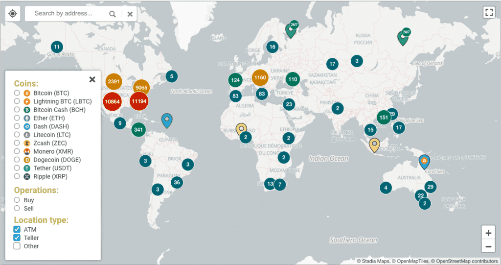Uncheck the Teller location type
The image size is (501, 265).
pos(17,238)
